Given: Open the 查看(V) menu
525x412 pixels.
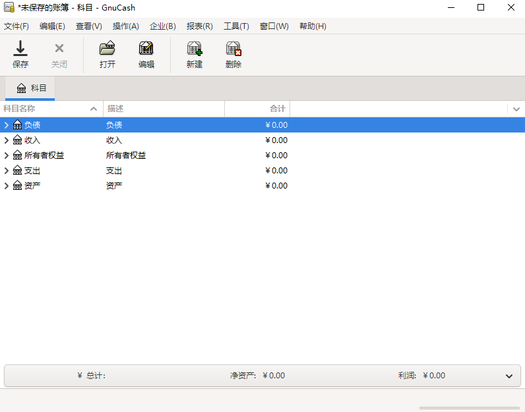Looking at the screenshot, I should click(x=89, y=26).
